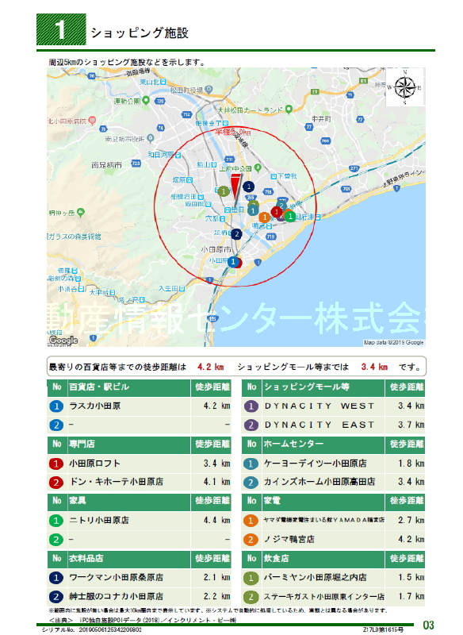Image resolution: width=463 pixels, height=635 pixels.
Task: Click the red 4.2 km in the summary sentence
Action: pyautogui.click(x=211, y=368)
